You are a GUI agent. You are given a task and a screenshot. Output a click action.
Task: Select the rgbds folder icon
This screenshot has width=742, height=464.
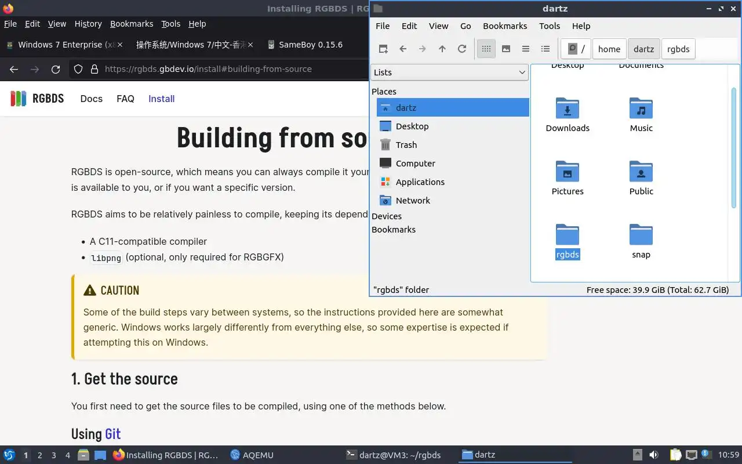[568, 235]
